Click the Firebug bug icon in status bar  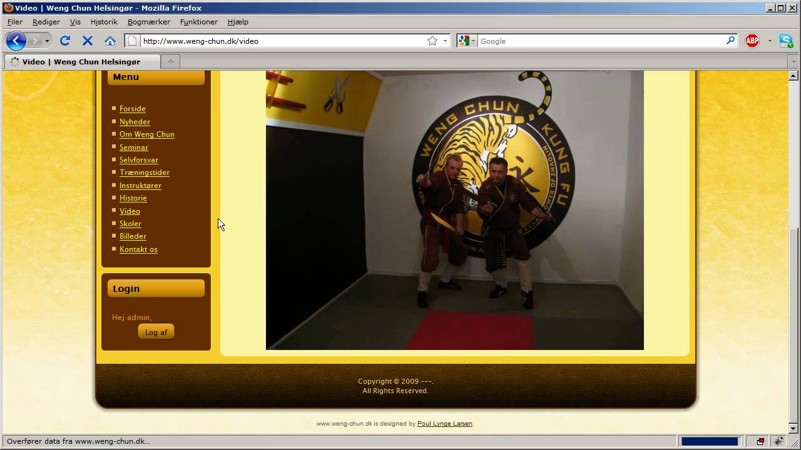pos(779,441)
